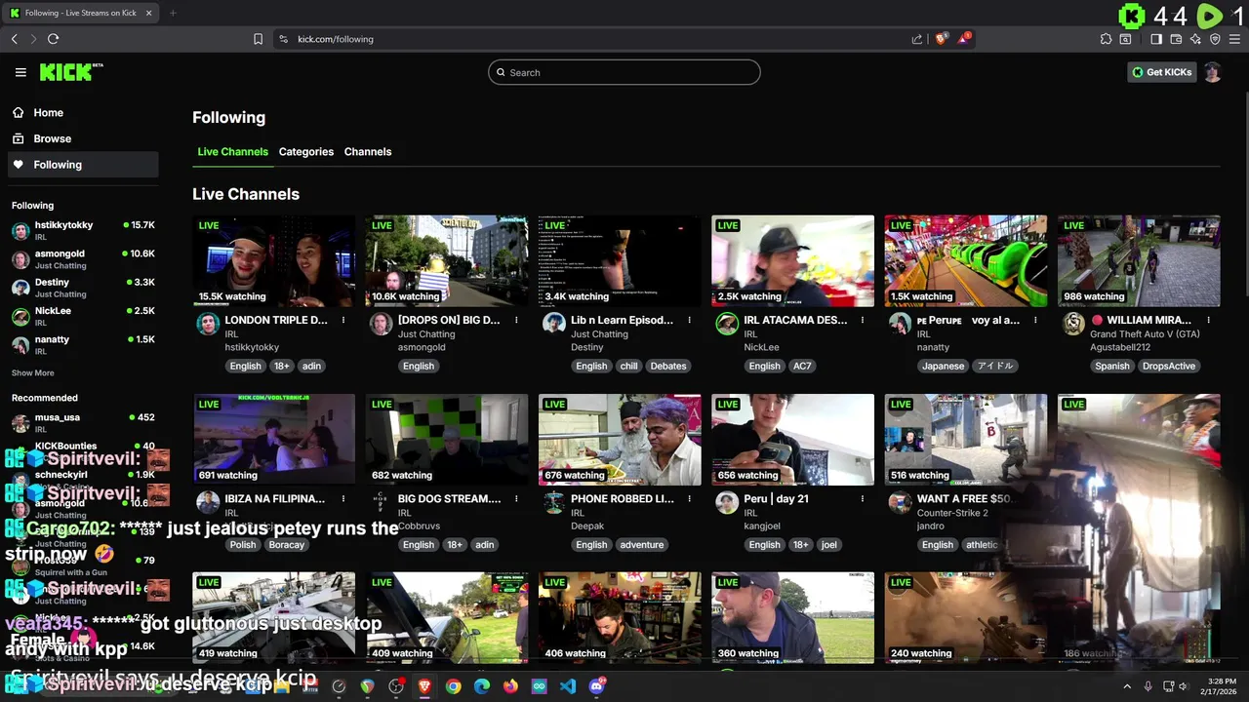Click the DropsActive tag
The height and width of the screenshot is (702, 1249).
(x=1168, y=366)
